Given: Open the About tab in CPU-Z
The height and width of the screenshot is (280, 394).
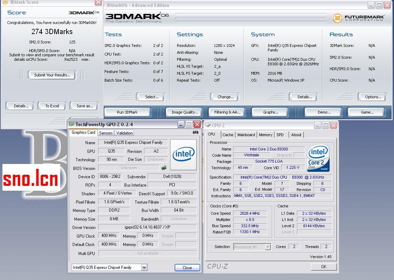Looking at the screenshot, I should coord(296,135).
